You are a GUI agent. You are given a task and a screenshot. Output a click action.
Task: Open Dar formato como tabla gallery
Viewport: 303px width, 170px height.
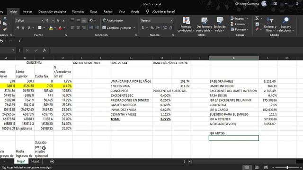coord(204,25)
